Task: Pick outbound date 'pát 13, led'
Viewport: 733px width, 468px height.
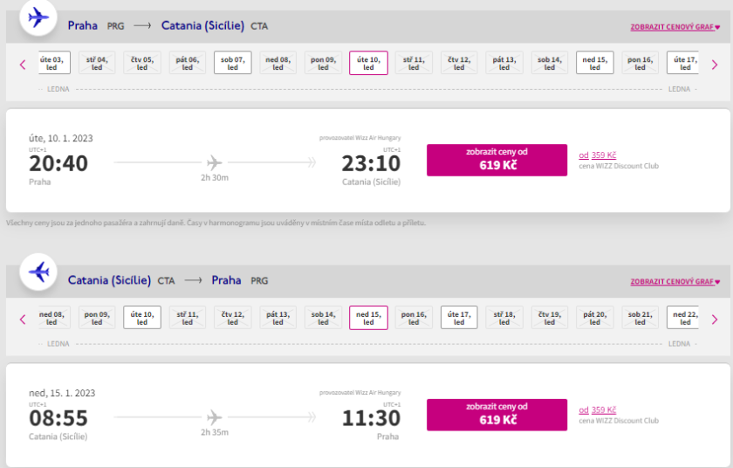Action: 504,64
